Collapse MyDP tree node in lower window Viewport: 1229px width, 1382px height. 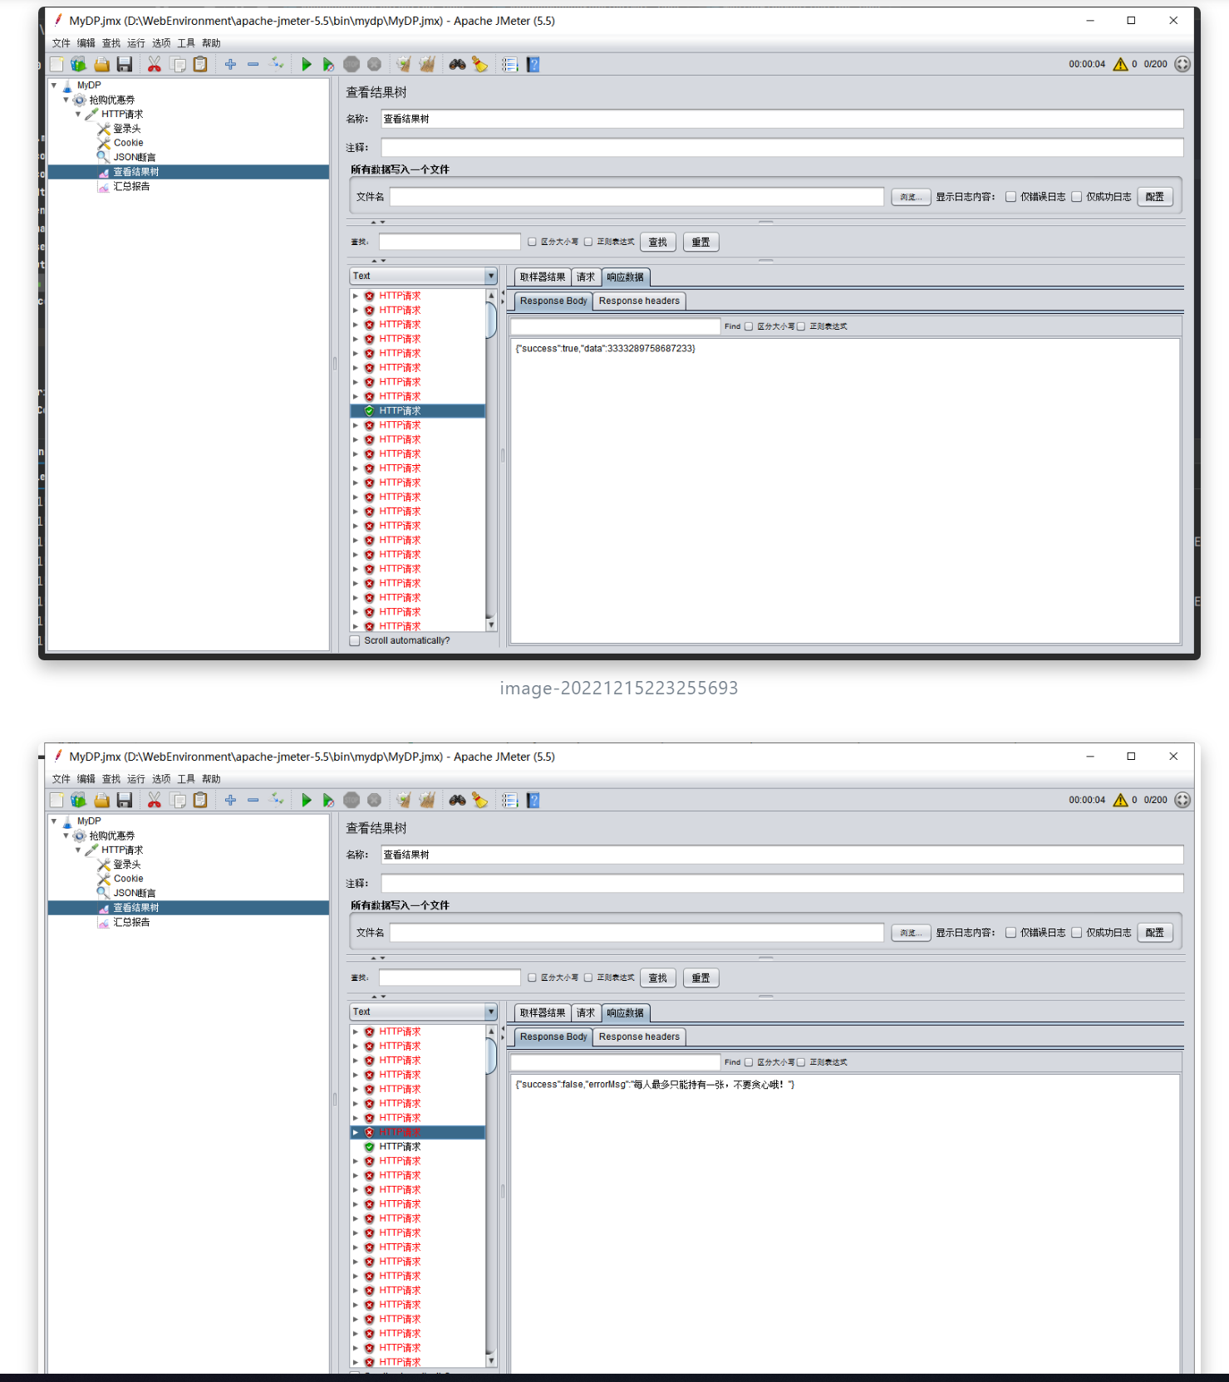[54, 821]
